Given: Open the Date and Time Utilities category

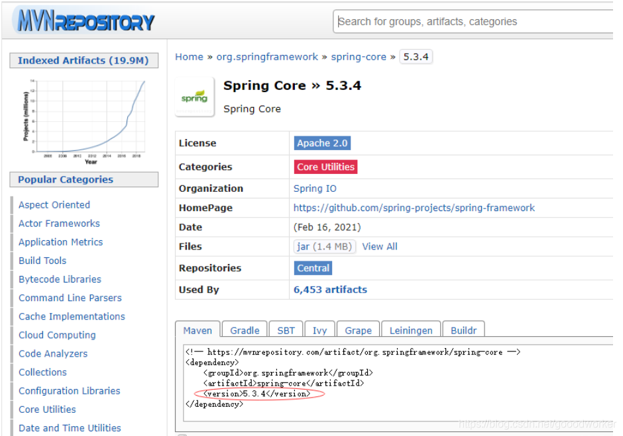Looking at the screenshot, I should click(x=70, y=428).
